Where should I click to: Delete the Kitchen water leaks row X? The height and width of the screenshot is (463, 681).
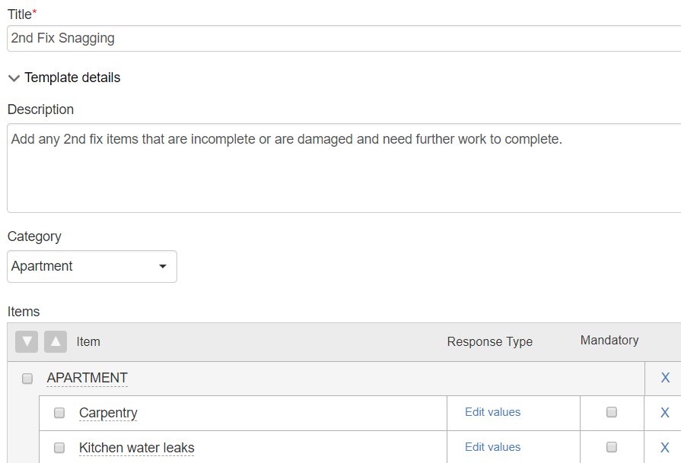664,447
